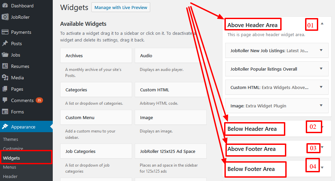The height and width of the screenshot is (181, 335).
Task: Click the Pages icon in sidebar
Action: pos(5,89)
